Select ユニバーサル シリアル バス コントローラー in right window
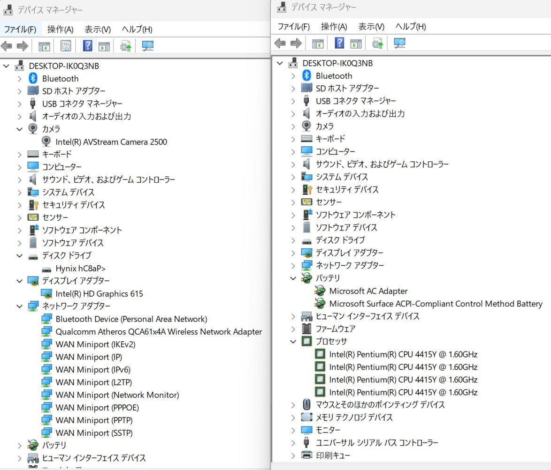The height and width of the screenshot is (470, 551). coord(377,442)
